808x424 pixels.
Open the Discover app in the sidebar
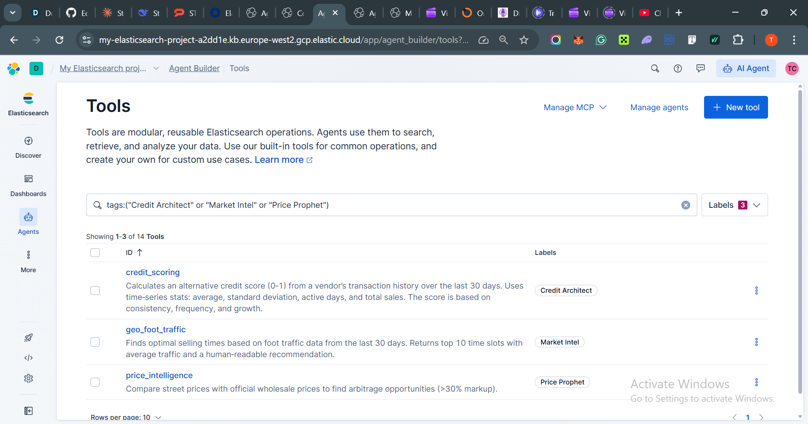[28, 147]
